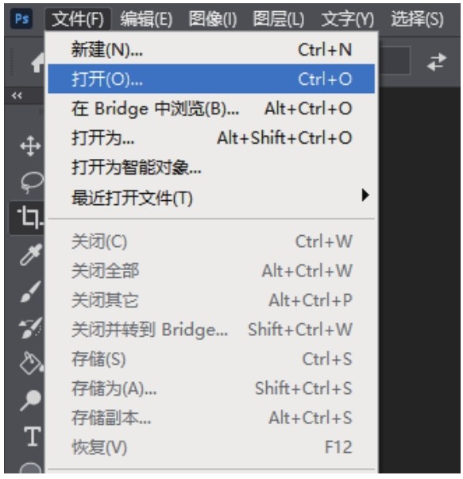463x479 pixels.
Task: Select the Crop tool
Action: [x=30, y=218]
